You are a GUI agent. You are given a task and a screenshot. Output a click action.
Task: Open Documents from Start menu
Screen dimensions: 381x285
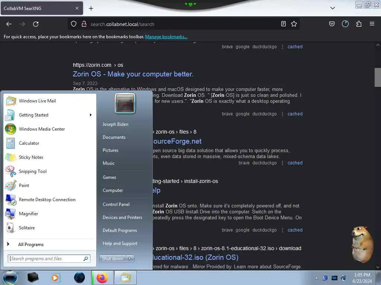pos(114,137)
